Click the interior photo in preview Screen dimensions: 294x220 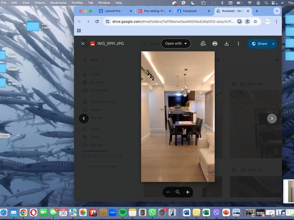178,116
